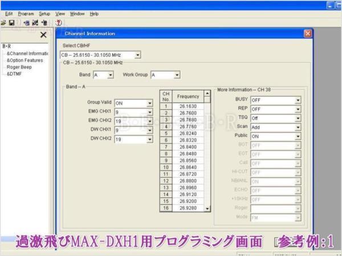Click the open file folder toolbar icon

(3, 23)
